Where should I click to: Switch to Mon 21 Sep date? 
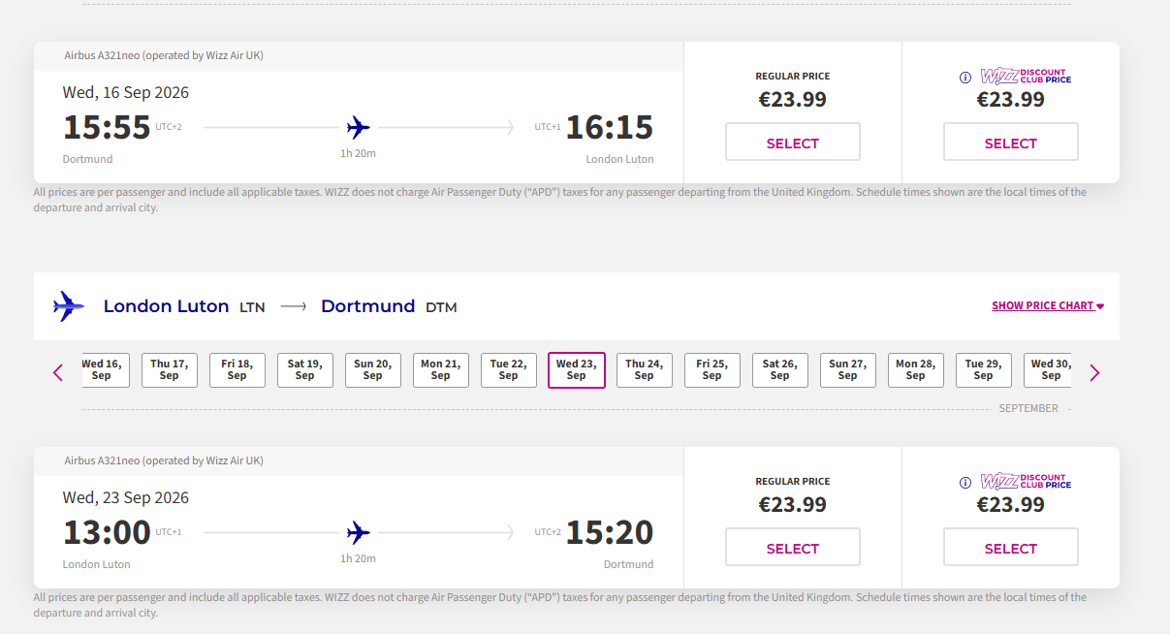pyautogui.click(x=441, y=370)
